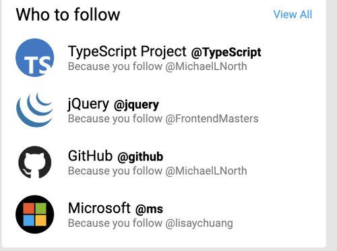Select the @lisaychuang reason under Microsoft
The image size is (337, 251).
(x=199, y=223)
